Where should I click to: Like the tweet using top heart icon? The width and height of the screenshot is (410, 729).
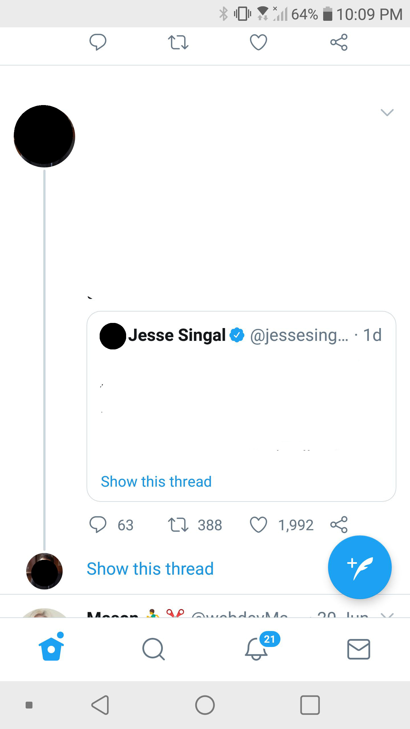(258, 42)
